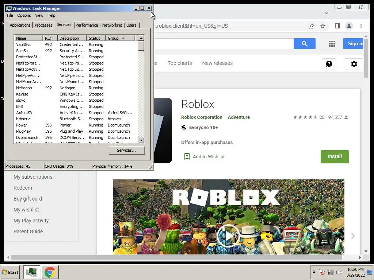Select the bthserv service row
Viewport: 374px width, 280px height.
(76, 119)
